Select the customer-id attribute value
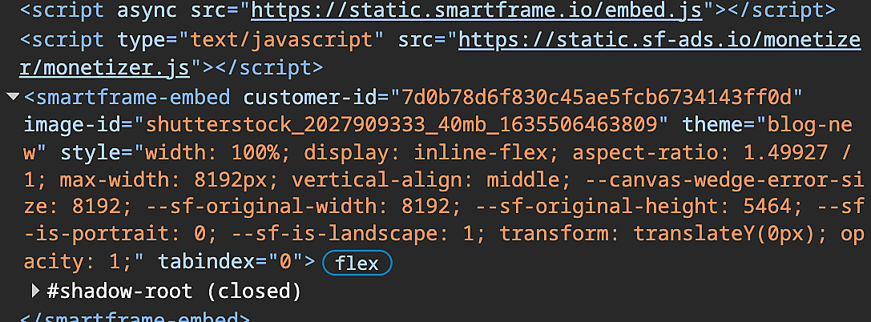871x322 pixels. [596, 98]
